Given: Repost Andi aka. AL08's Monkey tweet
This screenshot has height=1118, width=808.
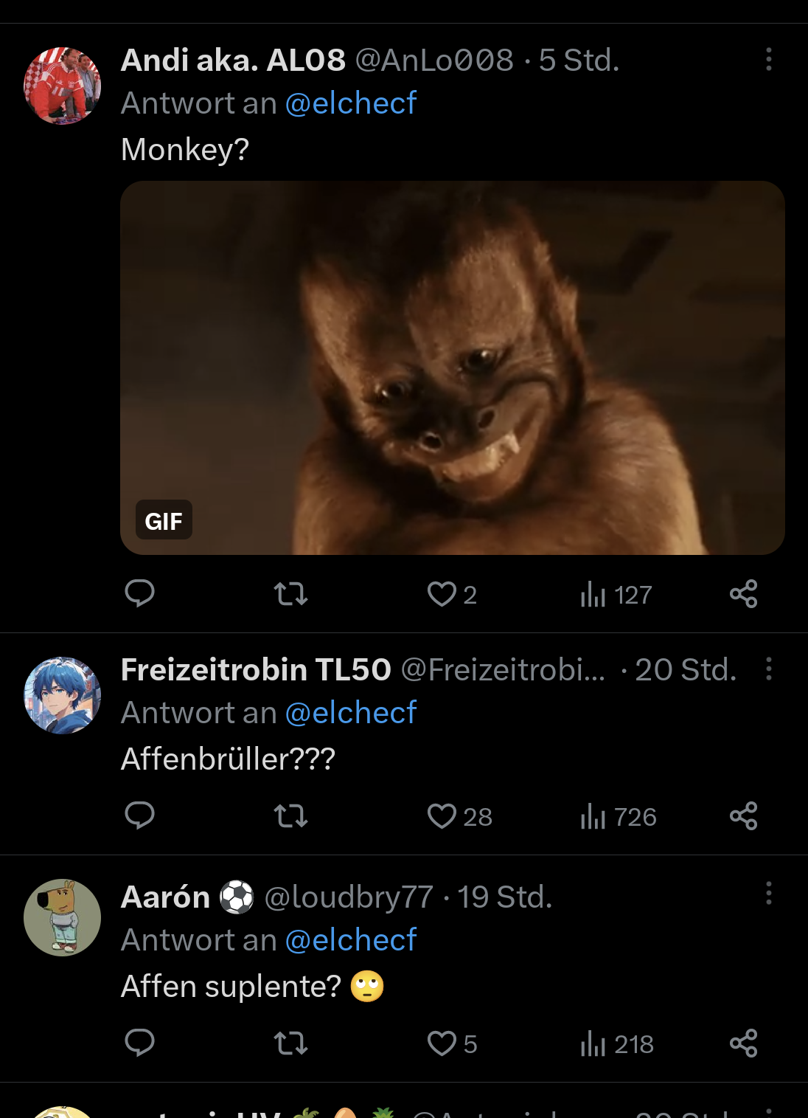Looking at the screenshot, I should coord(290,594).
